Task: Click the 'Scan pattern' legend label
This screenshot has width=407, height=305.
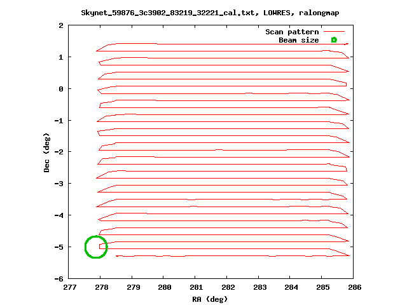Action: coord(292,32)
